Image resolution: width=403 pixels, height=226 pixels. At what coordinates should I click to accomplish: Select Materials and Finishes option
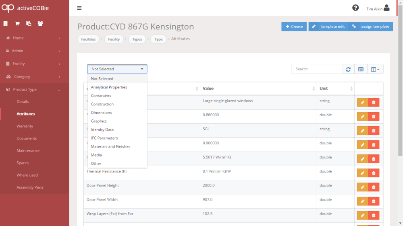coord(110,146)
